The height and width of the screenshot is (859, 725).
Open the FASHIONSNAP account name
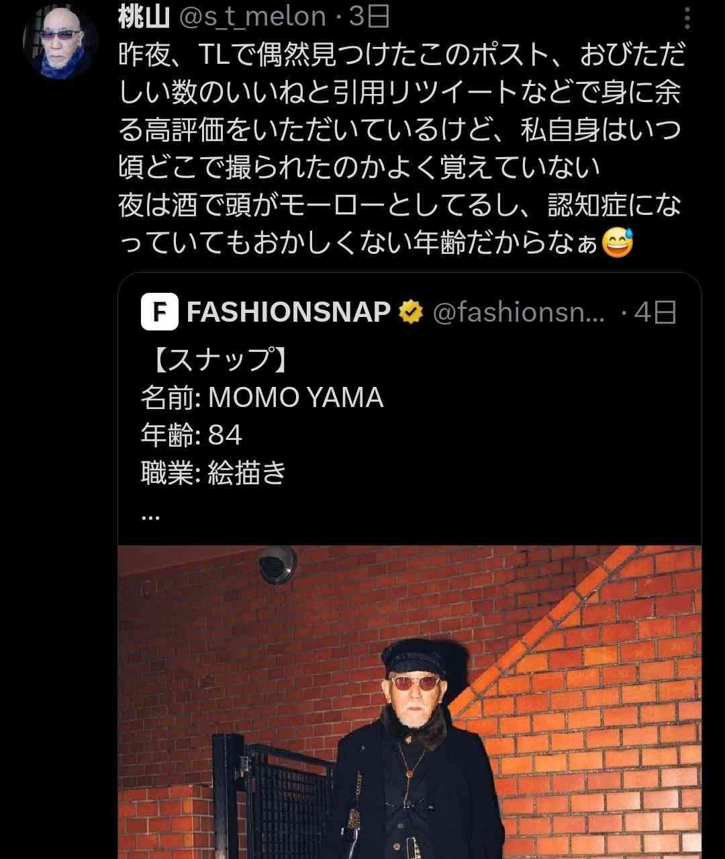pyautogui.click(x=289, y=312)
